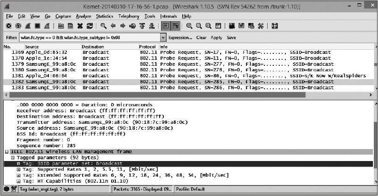Open the Telephony menu

pyautogui.click(x=129, y=16)
